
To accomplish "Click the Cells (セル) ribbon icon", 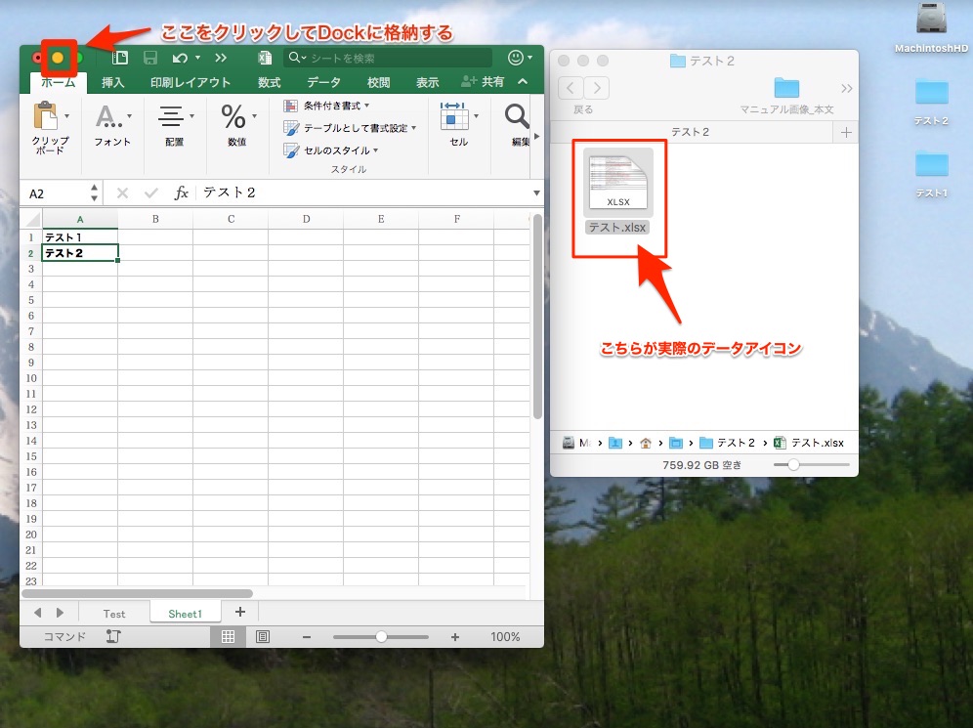I will tap(454, 117).
